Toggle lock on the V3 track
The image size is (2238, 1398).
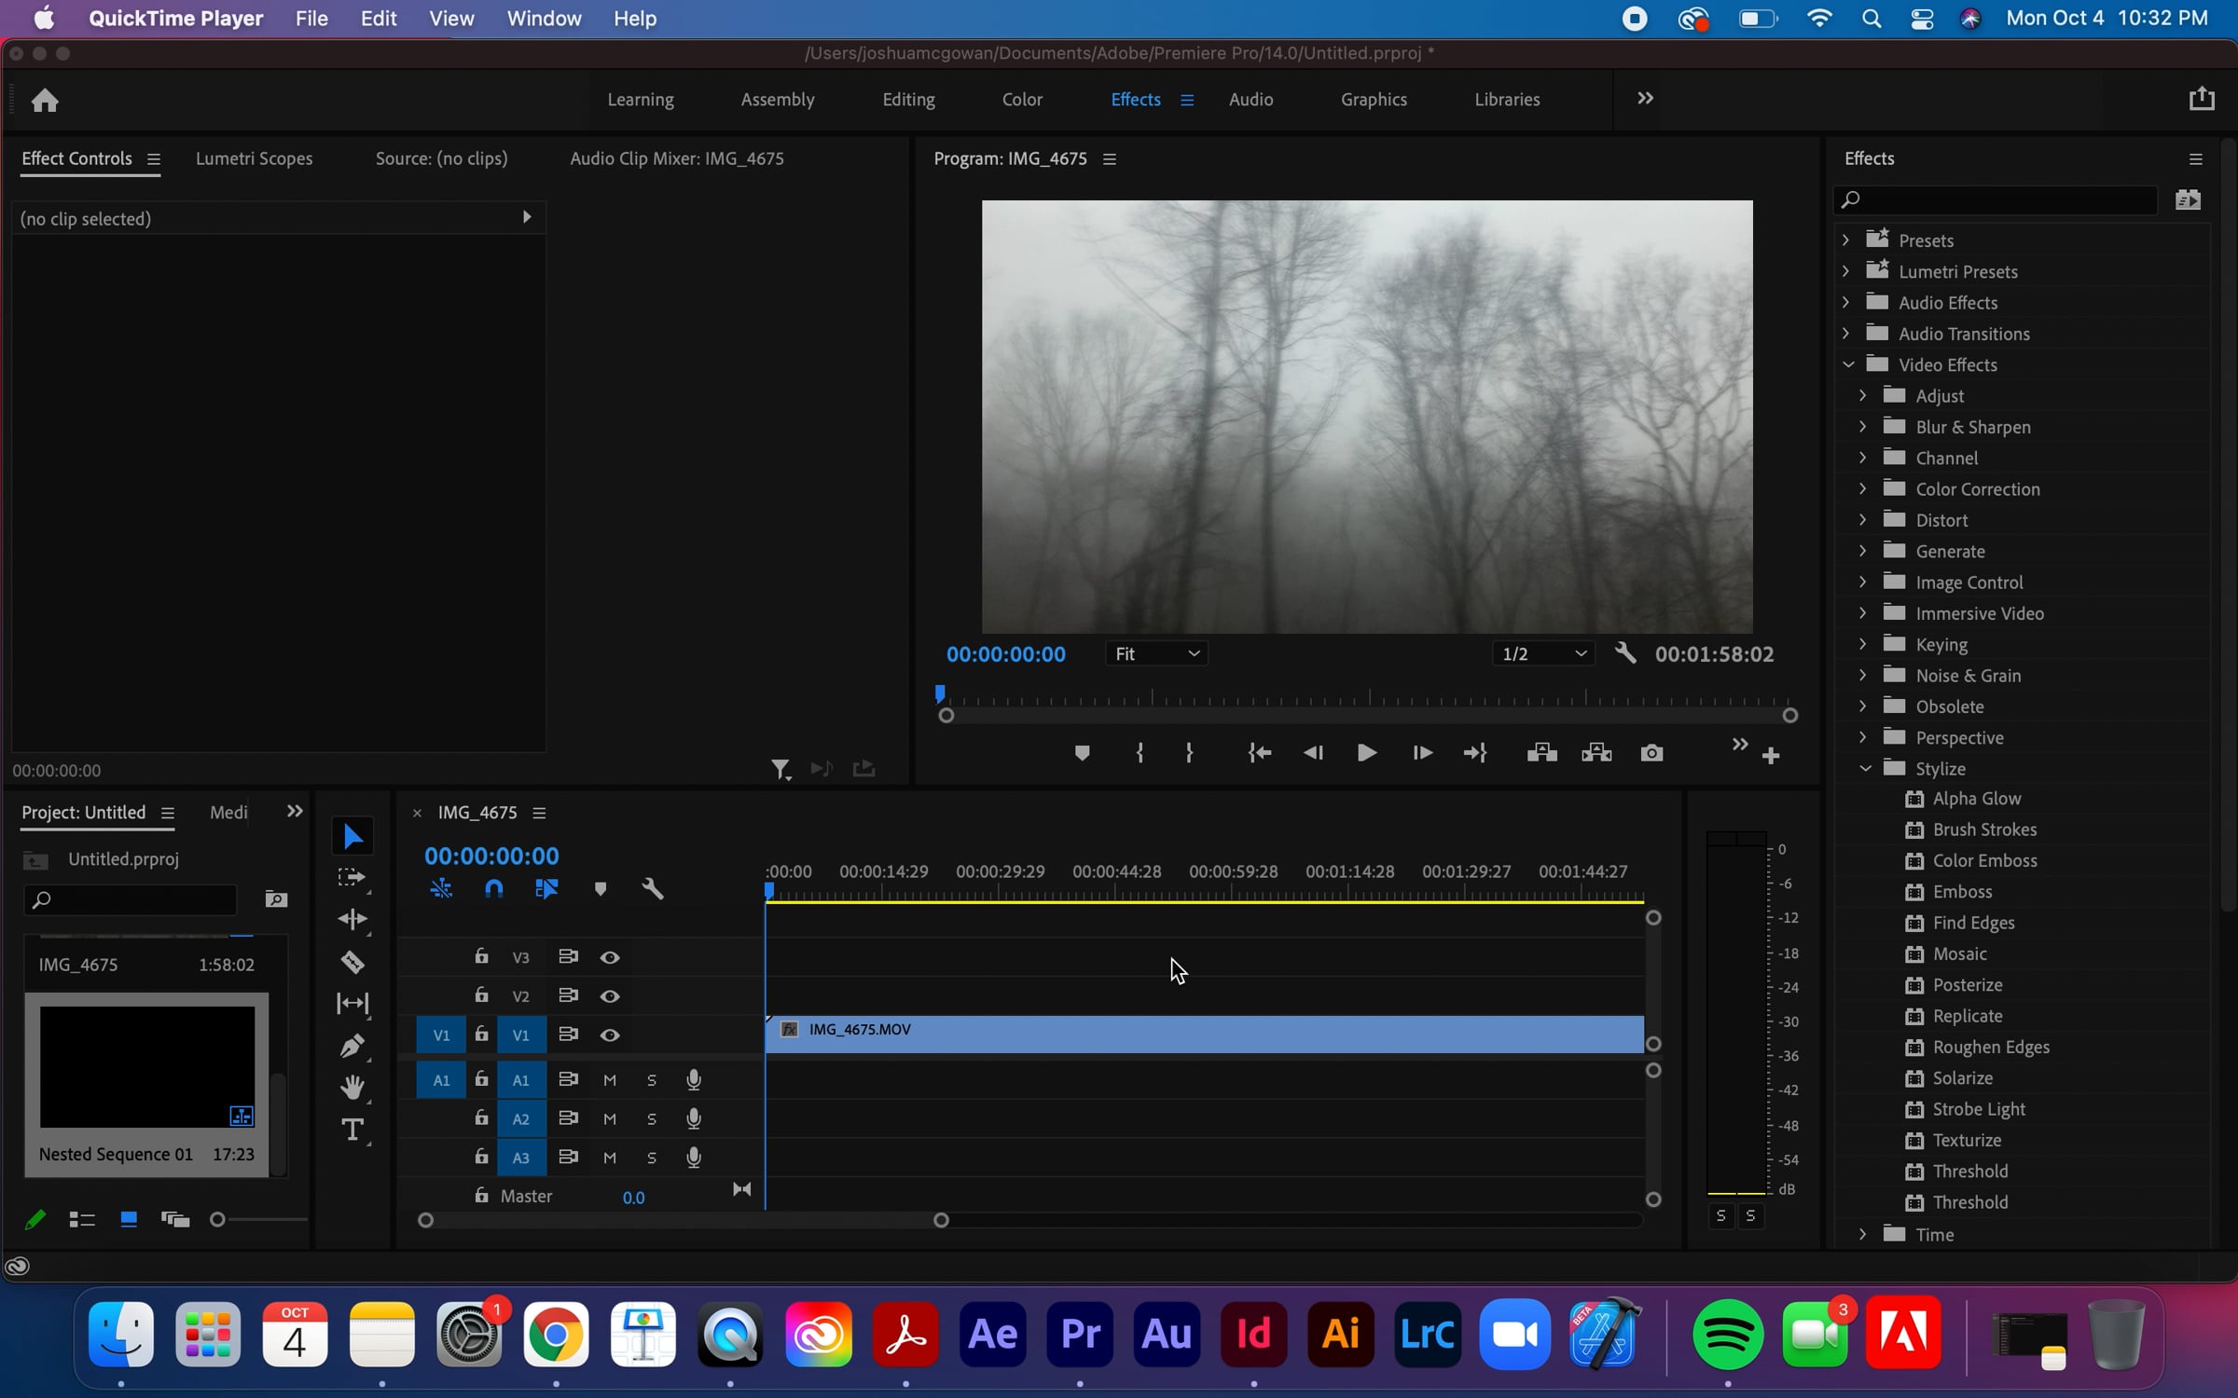481,956
